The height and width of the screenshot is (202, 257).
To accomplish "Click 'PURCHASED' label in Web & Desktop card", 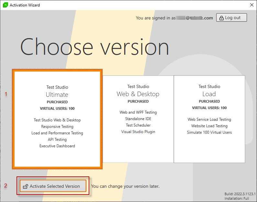I will coord(138,101).
